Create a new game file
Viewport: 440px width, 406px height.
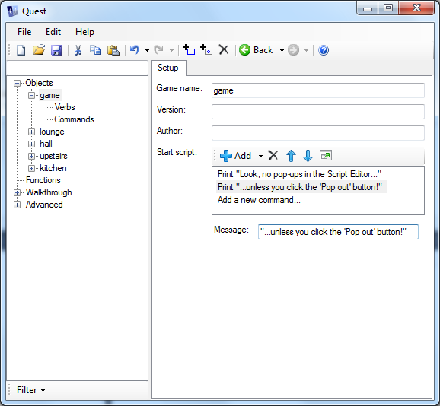(x=21, y=50)
